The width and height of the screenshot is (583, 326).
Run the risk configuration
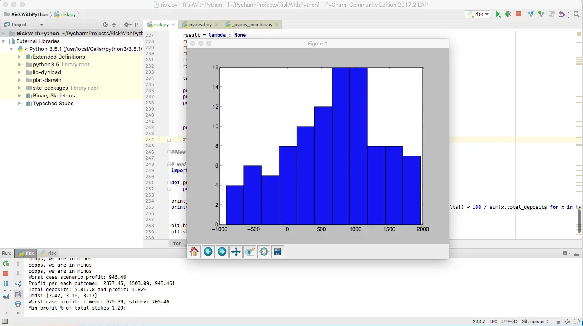point(498,14)
